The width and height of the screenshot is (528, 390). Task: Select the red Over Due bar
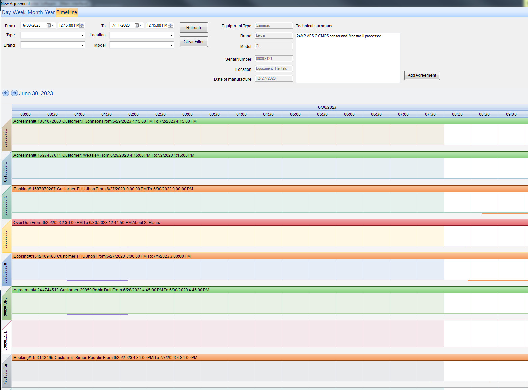[270, 223]
